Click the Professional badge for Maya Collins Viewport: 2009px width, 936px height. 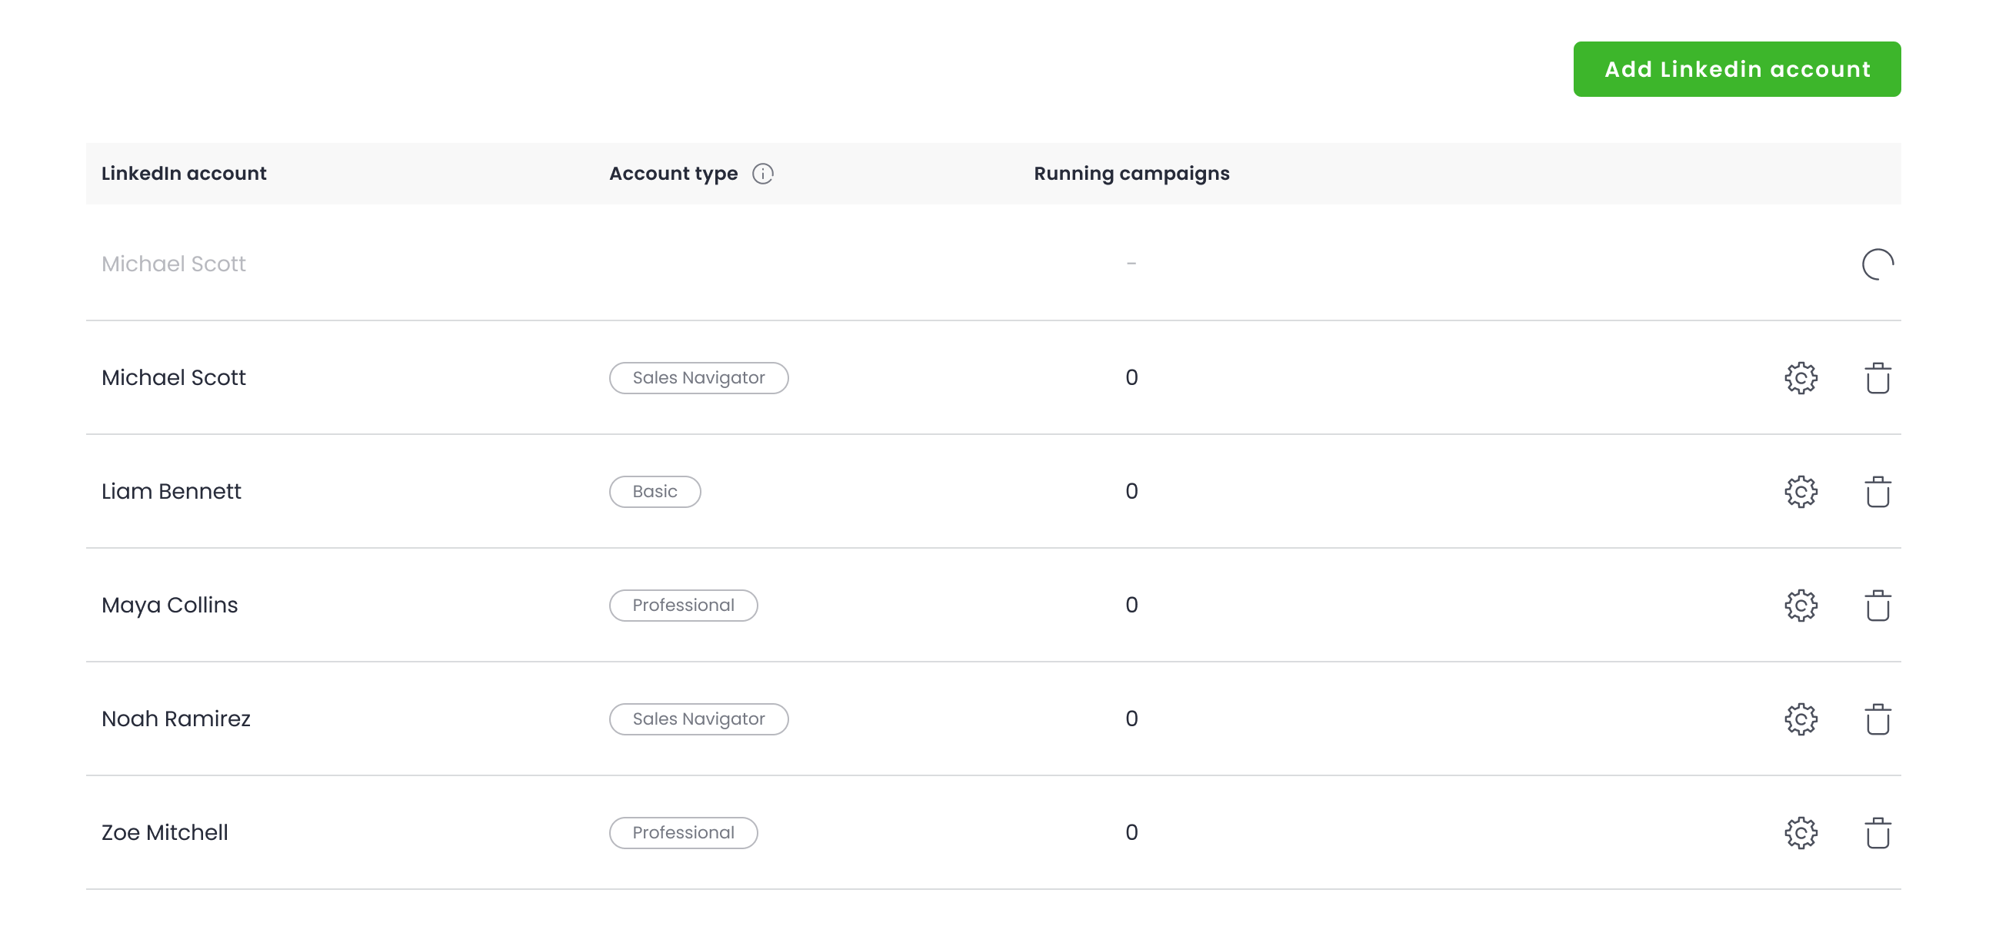[x=682, y=606]
